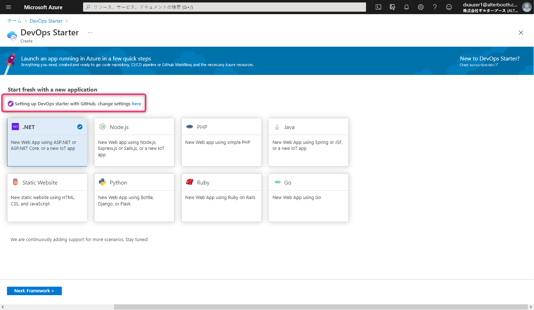Click the .NET logo icon
The width and height of the screenshot is (534, 310).
(x=15, y=127)
